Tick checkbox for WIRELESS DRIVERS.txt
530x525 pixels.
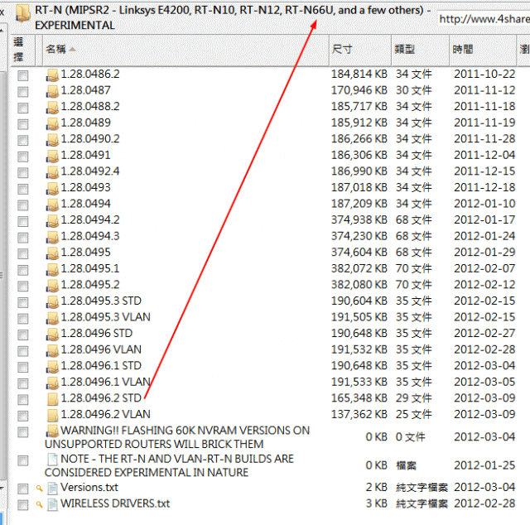(23, 505)
